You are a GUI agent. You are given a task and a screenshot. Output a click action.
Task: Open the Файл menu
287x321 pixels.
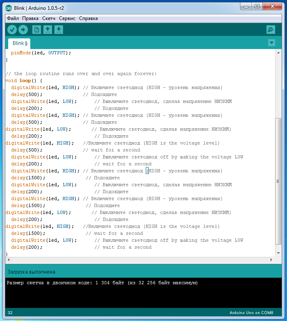coord(13,18)
